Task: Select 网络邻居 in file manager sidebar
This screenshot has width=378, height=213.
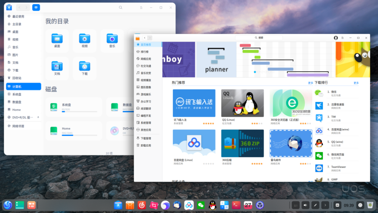Action: pyautogui.click(x=23, y=126)
